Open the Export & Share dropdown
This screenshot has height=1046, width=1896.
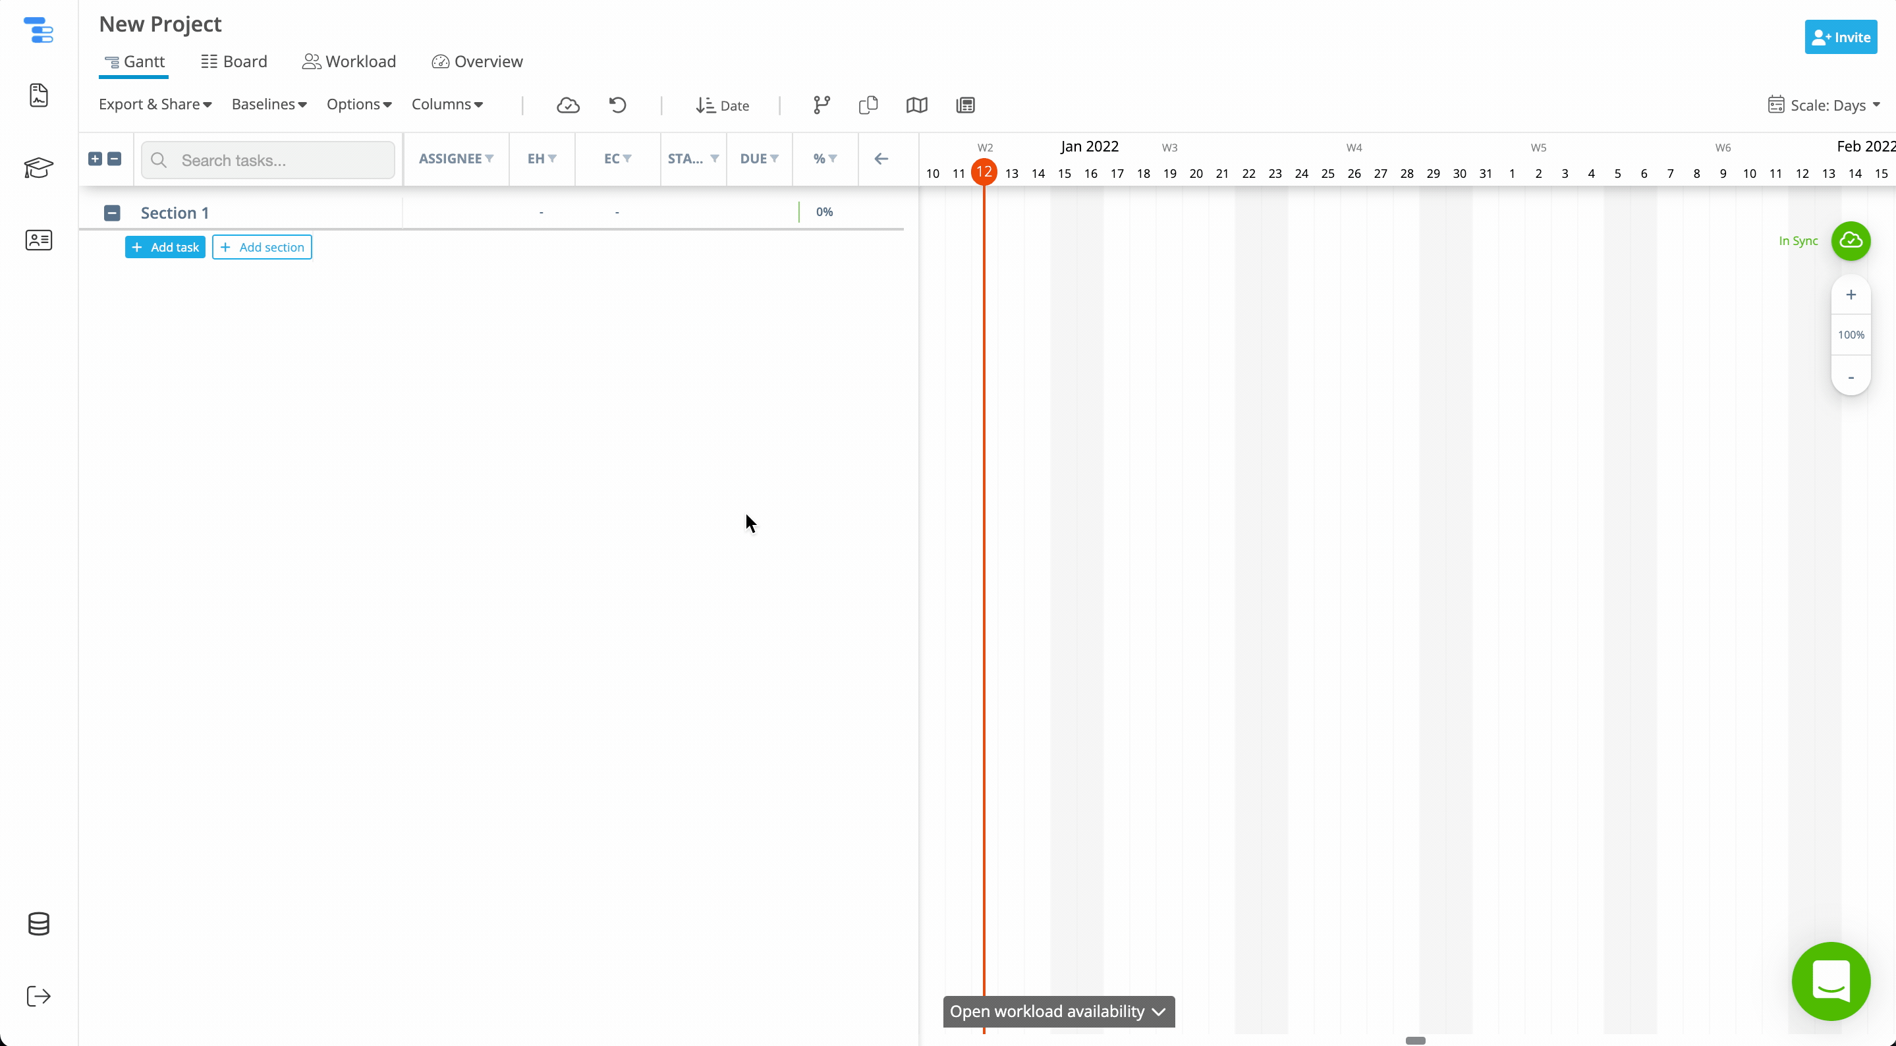[155, 105]
